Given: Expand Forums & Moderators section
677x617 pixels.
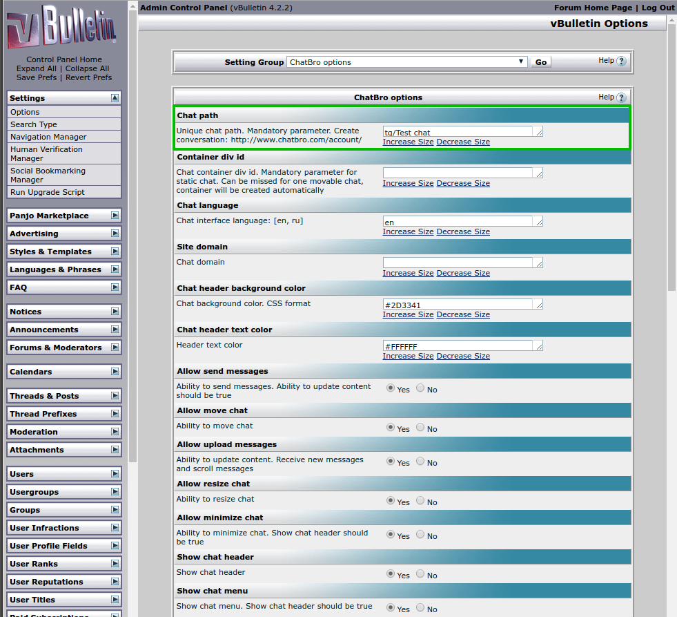Looking at the screenshot, I should [x=115, y=348].
